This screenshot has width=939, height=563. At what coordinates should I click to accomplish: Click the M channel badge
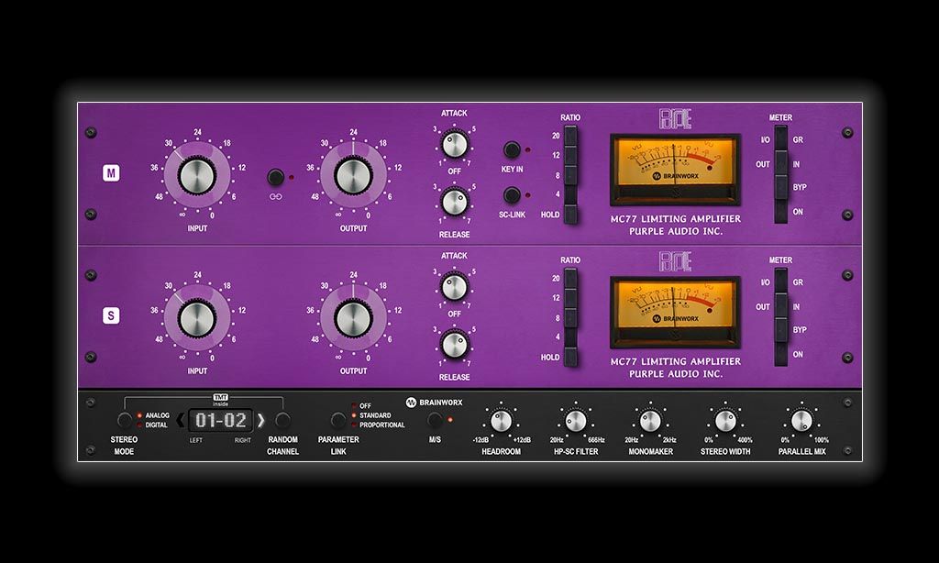pyautogui.click(x=111, y=173)
